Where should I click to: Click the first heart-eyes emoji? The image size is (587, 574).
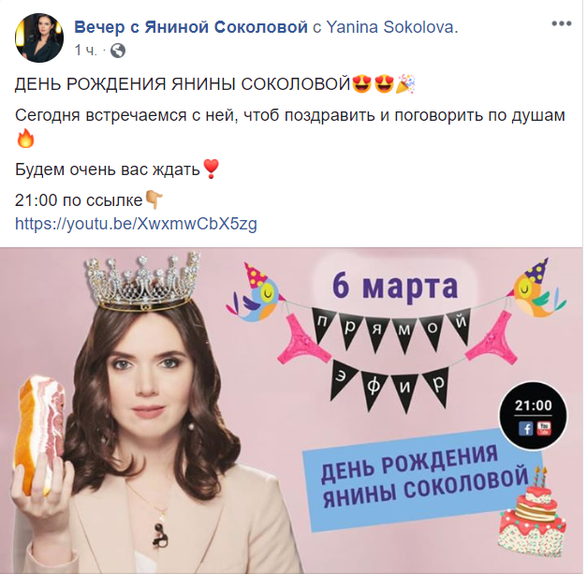361,83
